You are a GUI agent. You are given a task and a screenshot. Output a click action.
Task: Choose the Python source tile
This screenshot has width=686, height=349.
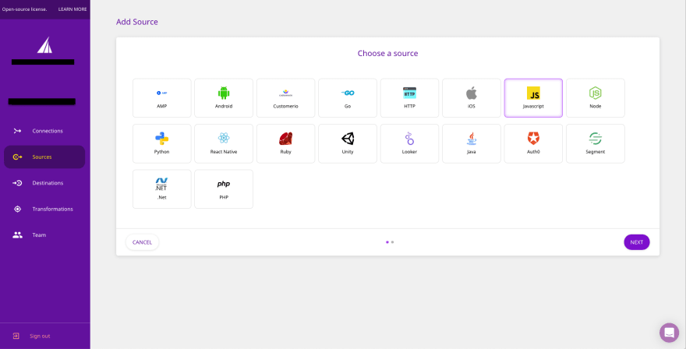[161, 143]
